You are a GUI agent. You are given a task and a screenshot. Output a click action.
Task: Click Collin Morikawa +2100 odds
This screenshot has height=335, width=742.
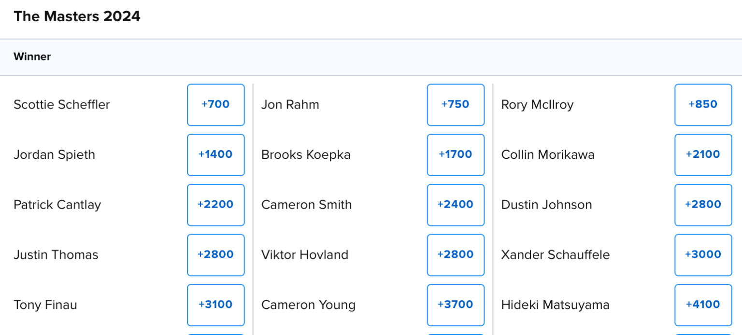point(703,155)
